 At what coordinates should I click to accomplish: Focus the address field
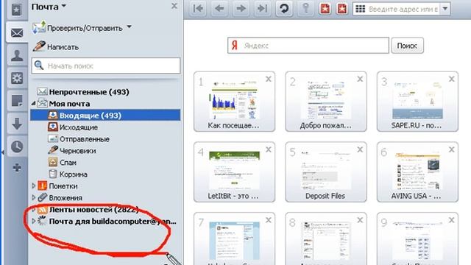point(403,9)
